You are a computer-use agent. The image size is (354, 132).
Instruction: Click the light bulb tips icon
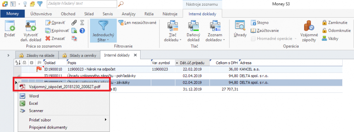tap(25, 4)
